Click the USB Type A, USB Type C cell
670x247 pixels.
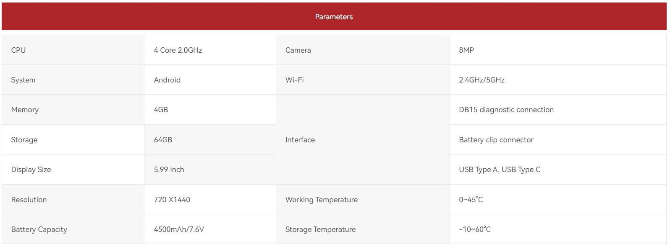point(500,170)
